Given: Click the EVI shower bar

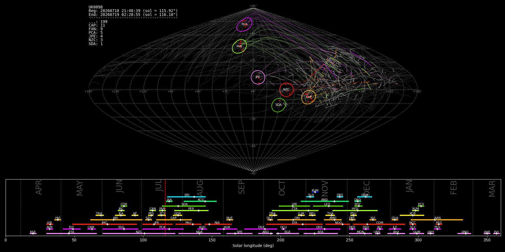Looking at the screenshot, I should pos(496,234).
